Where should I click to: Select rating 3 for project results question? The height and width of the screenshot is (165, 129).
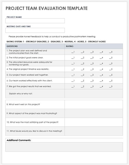92,86
